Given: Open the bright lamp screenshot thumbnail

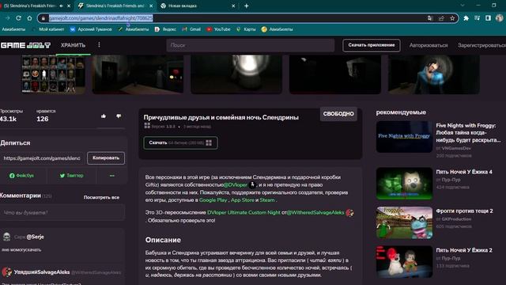Looking at the screenshot, I should tap(236, 74).
